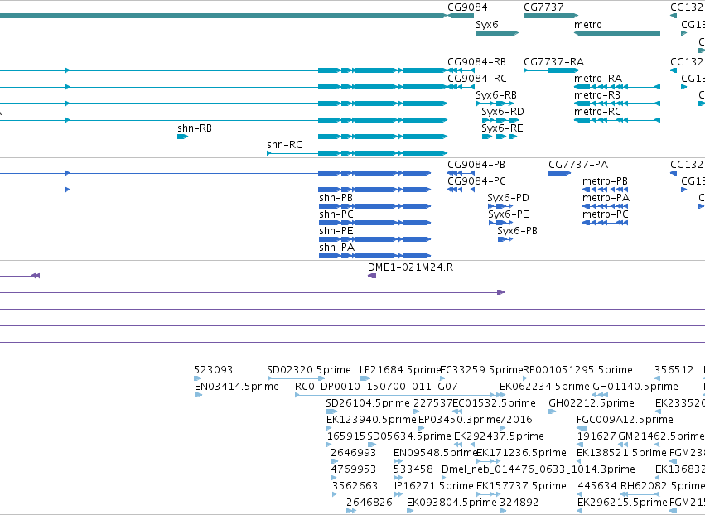Select the EK062234.5prime EST label
Viewport: 705px width, 515px height.
(544, 387)
